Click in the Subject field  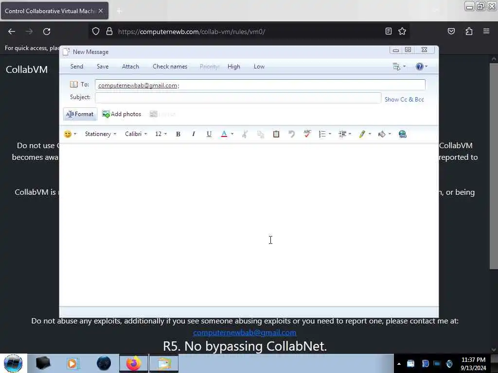point(238,97)
